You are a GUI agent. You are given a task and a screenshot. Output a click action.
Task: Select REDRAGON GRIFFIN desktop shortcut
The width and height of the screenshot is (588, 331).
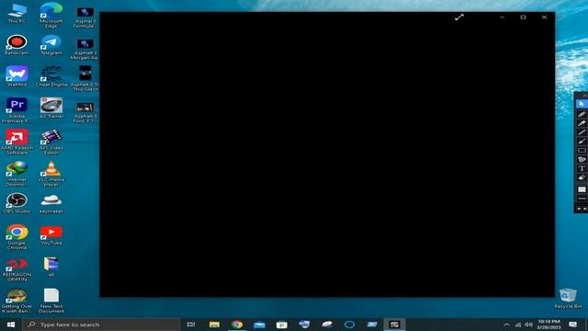17,268
